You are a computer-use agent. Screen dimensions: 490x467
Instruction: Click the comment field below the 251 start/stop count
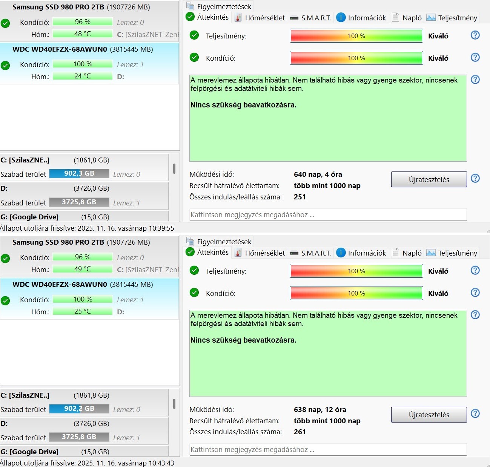point(328,215)
